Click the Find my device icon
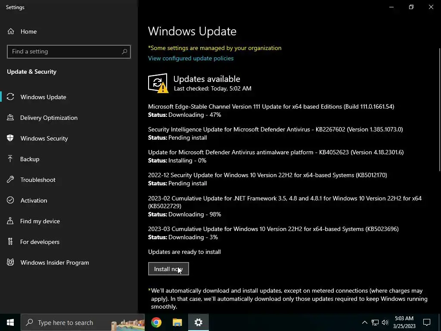This screenshot has width=441, height=331. pos(10,221)
